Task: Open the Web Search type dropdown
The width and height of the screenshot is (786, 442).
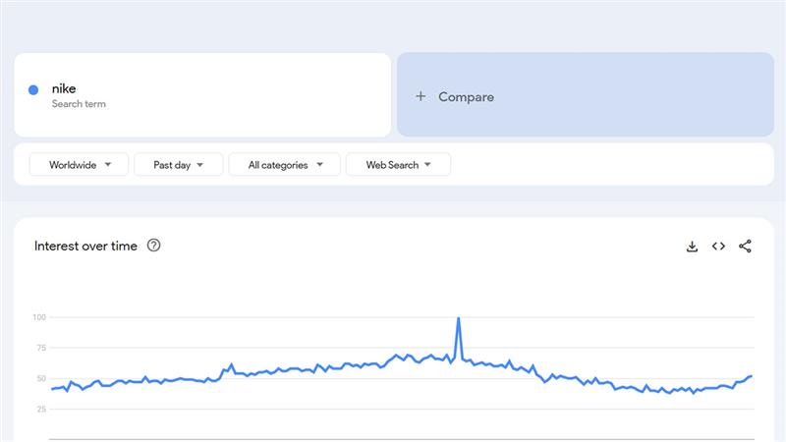Action: [x=398, y=165]
